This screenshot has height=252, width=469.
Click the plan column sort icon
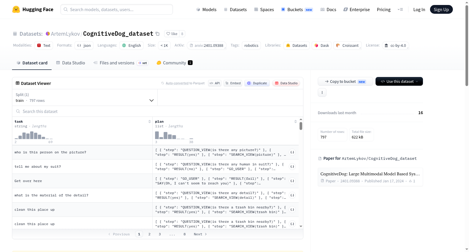295,121
